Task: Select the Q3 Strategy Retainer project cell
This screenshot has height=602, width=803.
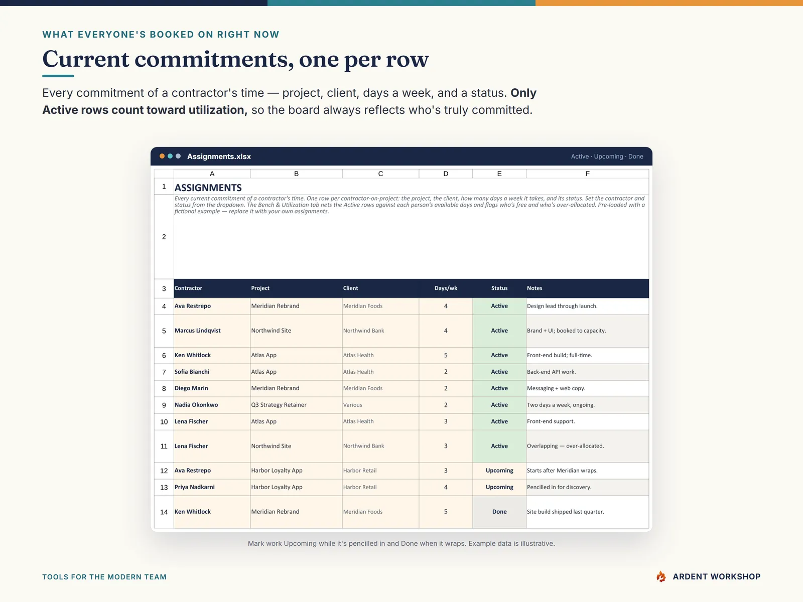Action: [296, 405]
